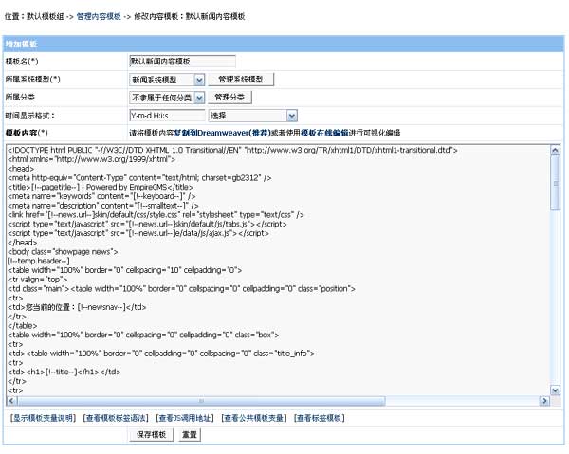Save the template with 保存模板

coord(152,435)
